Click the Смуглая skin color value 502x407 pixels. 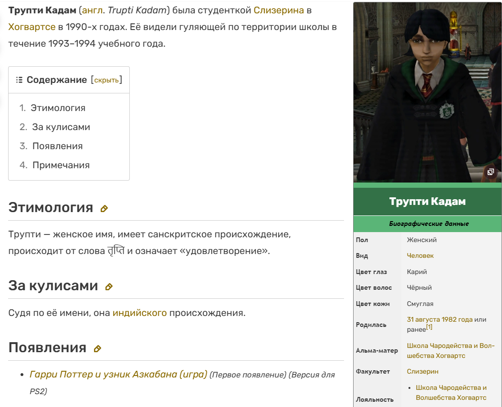[420, 304]
